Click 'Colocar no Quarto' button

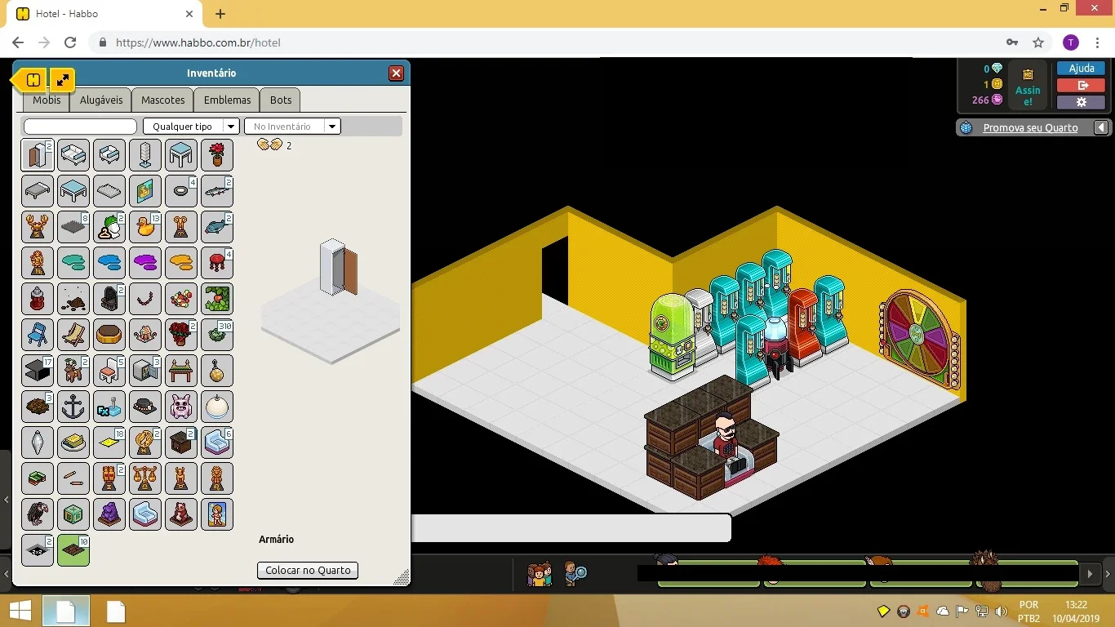click(x=308, y=570)
